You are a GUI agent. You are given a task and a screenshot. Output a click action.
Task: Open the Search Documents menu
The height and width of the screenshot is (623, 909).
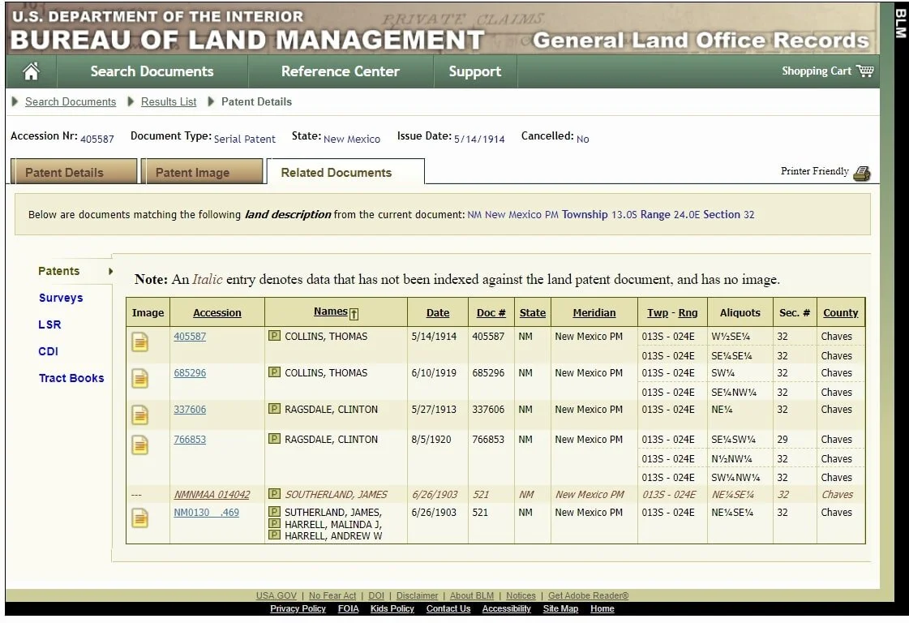pos(152,71)
